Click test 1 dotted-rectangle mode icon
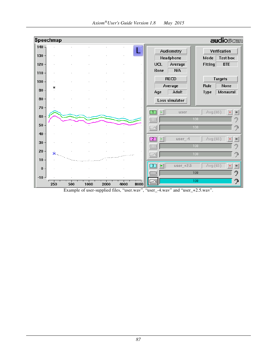277x359 pixels. (x=153, y=119)
